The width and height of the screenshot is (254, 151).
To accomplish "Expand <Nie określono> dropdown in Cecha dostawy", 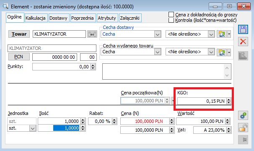I will coord(211,34).
